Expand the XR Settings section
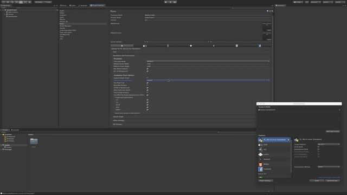This screenshot has height=195, width=347. click(x=118, y=124)
